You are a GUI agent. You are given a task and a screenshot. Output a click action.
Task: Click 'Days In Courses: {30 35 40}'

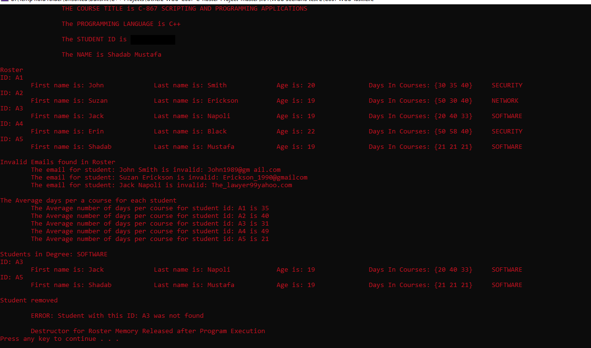[421, 85]
